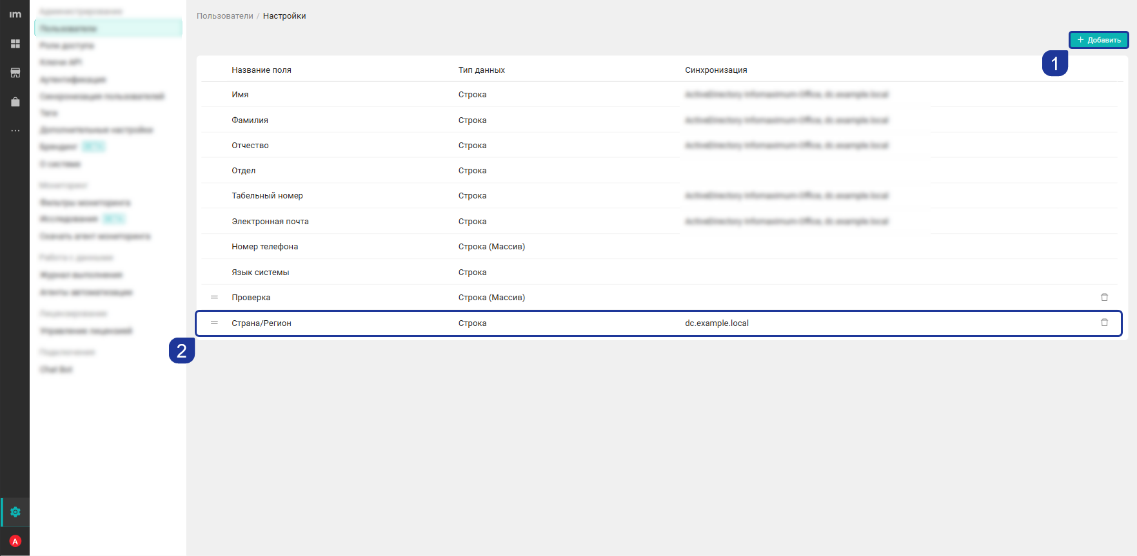The image size is (1137, 556).
Task: Select the Номер телефона field row
Action: point(658,247)
